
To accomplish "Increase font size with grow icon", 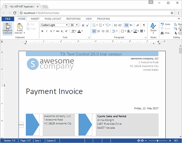I will point(83,25).
